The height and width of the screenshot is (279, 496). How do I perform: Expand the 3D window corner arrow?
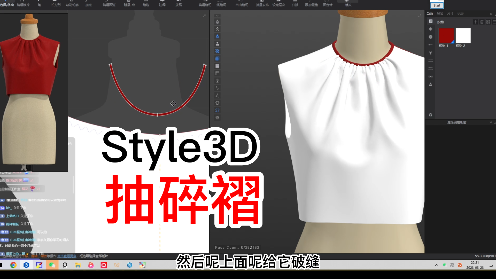pyautogui.click(x=420, y=16)
